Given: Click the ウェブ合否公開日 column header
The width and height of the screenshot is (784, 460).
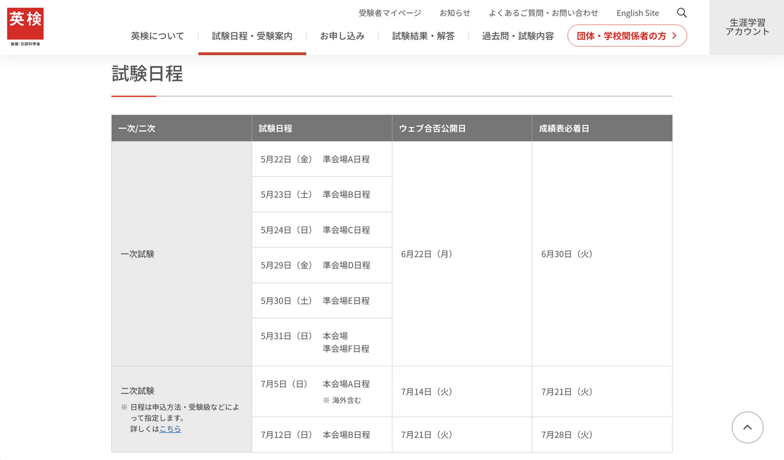Looking at the screenshot, I should click(x=462, y=128).
